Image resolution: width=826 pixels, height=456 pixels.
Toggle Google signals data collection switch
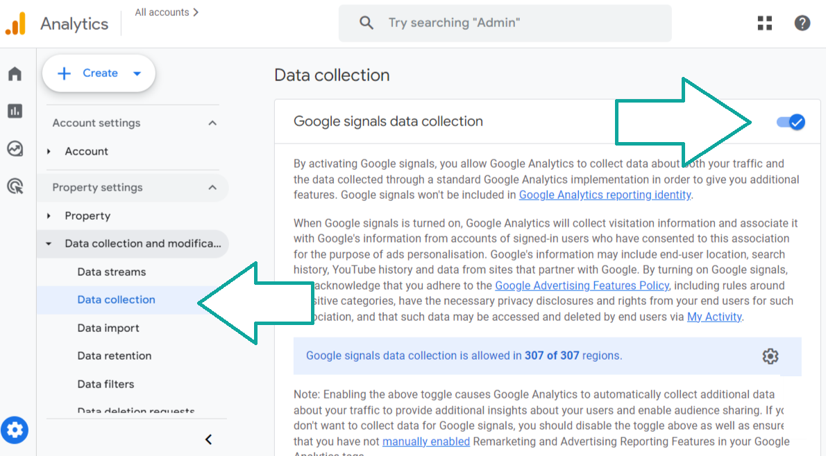790,122
